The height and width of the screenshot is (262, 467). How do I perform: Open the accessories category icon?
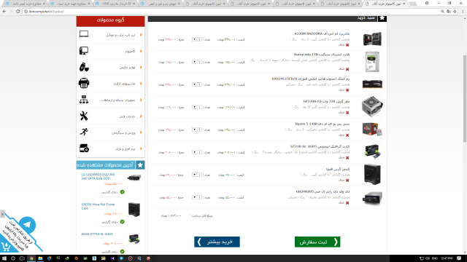point(84,67)
